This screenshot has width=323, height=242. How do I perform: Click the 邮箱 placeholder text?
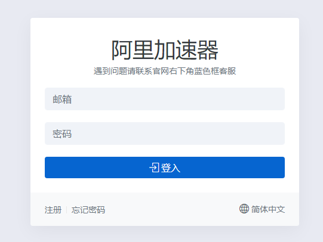62,100
